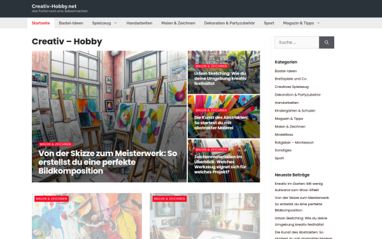Click Malen & Zeichnen tag on Abstrakten card
The width and height of the screenshot is (382, 239).
click(x=211, y=110)
